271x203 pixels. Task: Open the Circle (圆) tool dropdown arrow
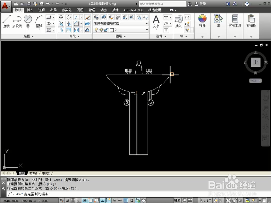[28, 30]
